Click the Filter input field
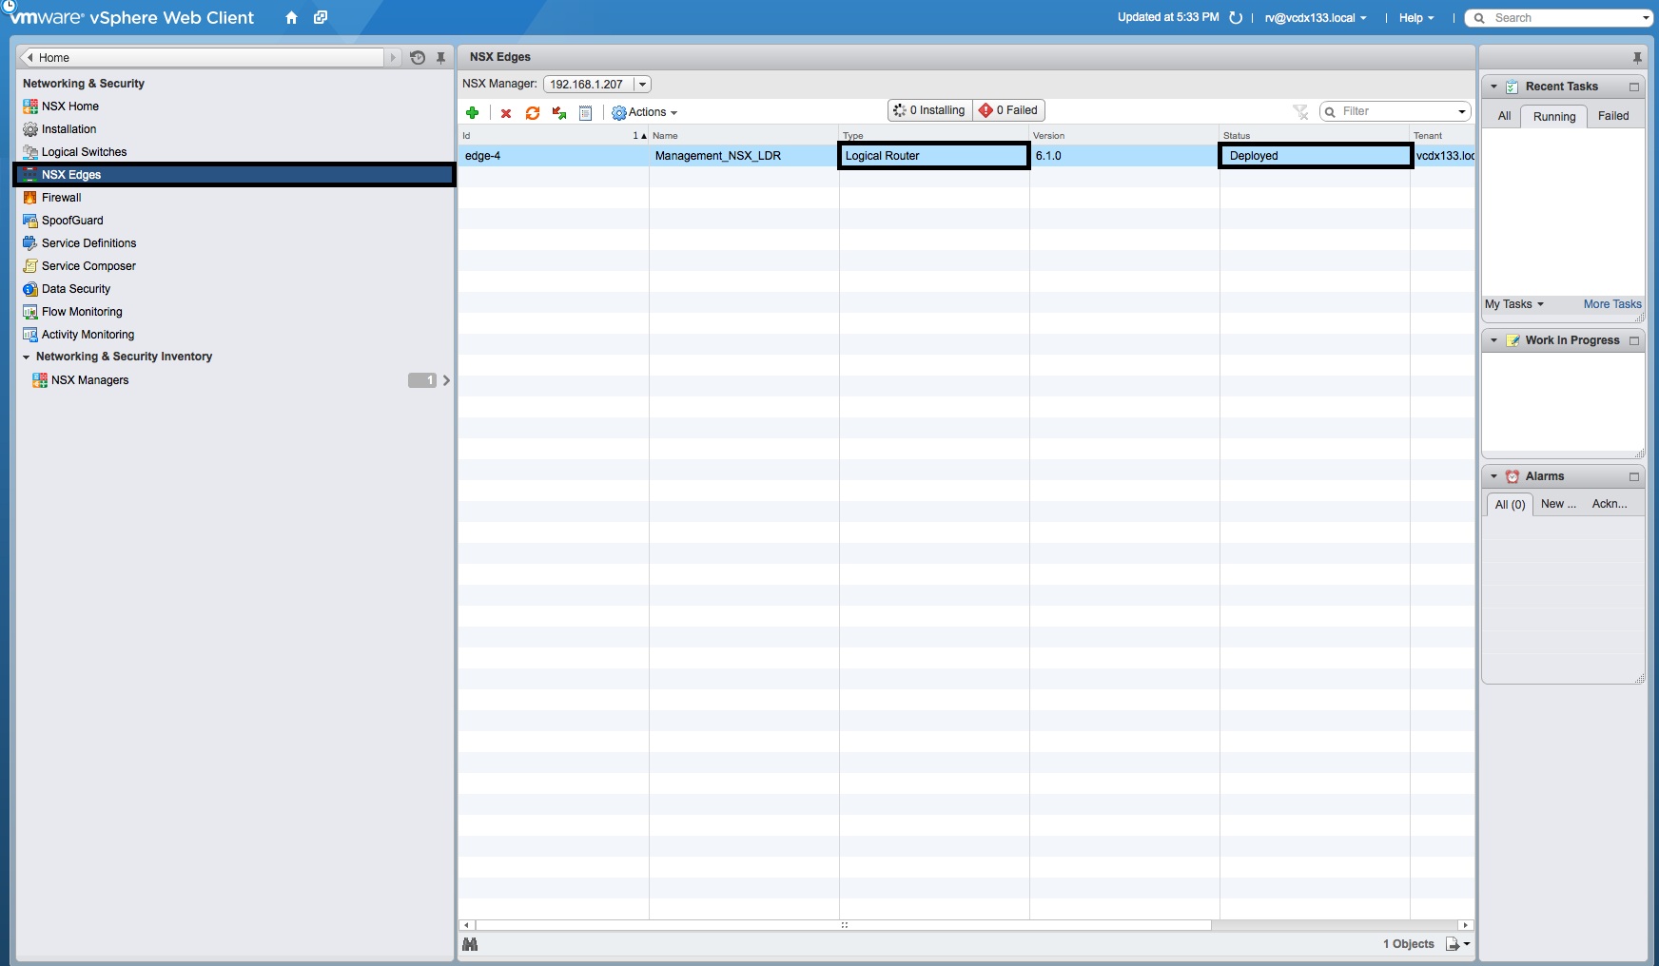The height and width of the screenshot is (966, 1659). pyautogui.click(x=1395, y=112)
